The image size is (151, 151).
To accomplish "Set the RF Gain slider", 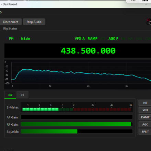I will pos(77,124).
